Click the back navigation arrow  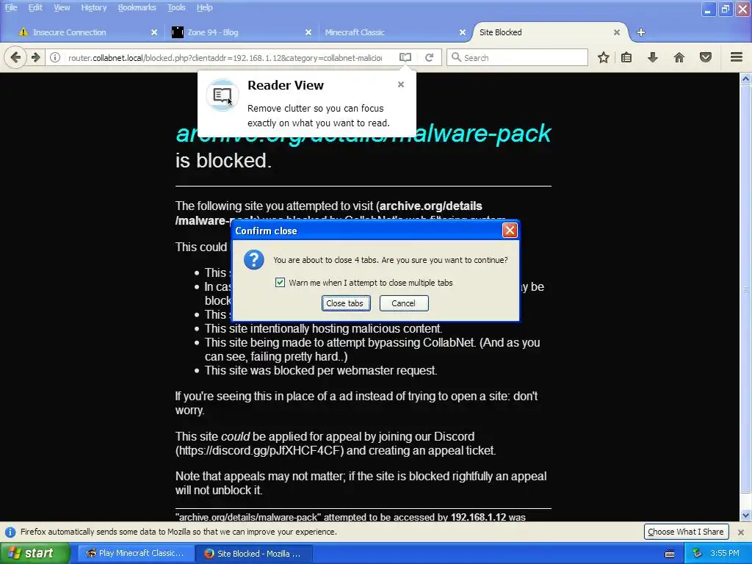click(15, 57)
